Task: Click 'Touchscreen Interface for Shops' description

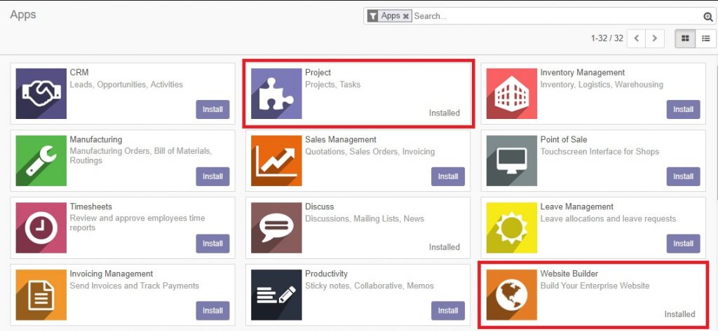Action: pos(600,152)
